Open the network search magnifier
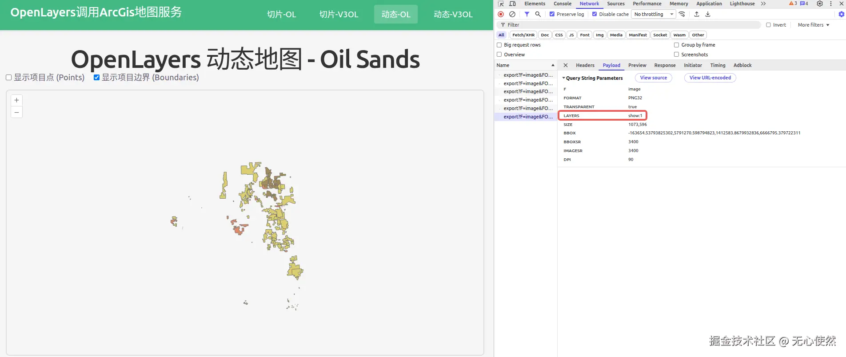 pos(538,14)
